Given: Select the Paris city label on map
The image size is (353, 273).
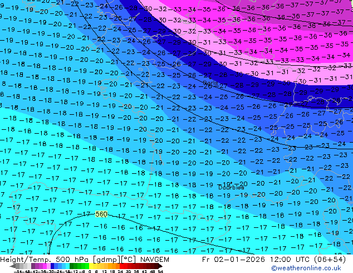Looking at the screenshot, I should [x=210, y=82].
